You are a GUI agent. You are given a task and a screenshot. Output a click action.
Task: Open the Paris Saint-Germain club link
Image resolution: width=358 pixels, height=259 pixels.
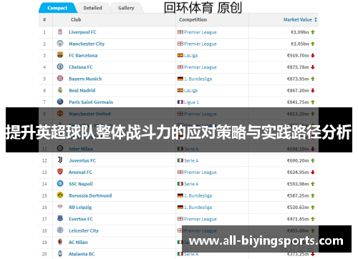pos(91,102)
